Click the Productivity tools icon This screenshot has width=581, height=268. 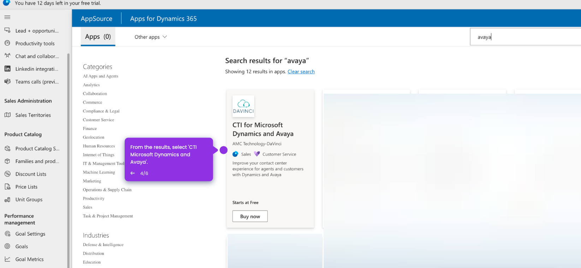tap(7, 43)
